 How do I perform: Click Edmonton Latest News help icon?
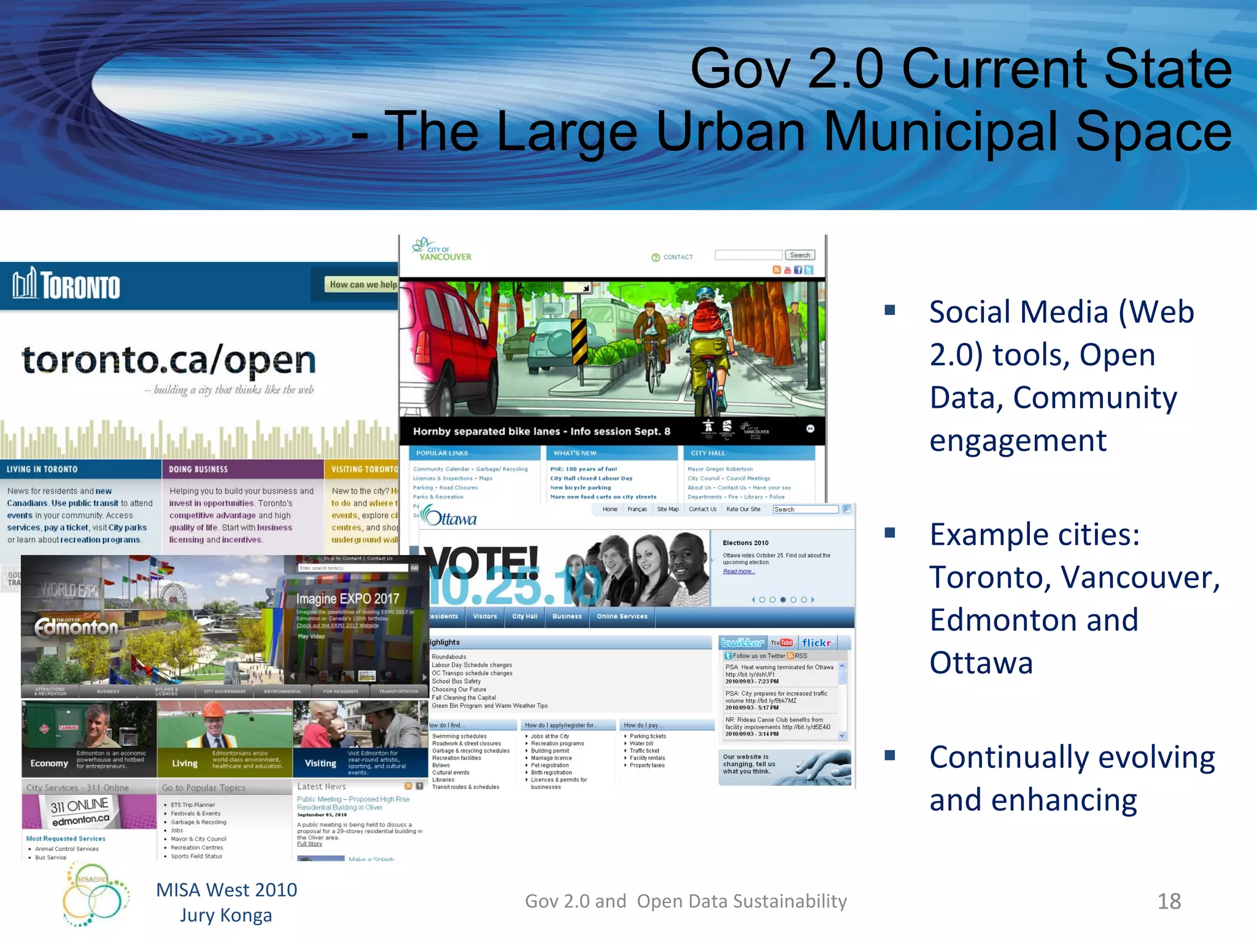coord(419,786)
